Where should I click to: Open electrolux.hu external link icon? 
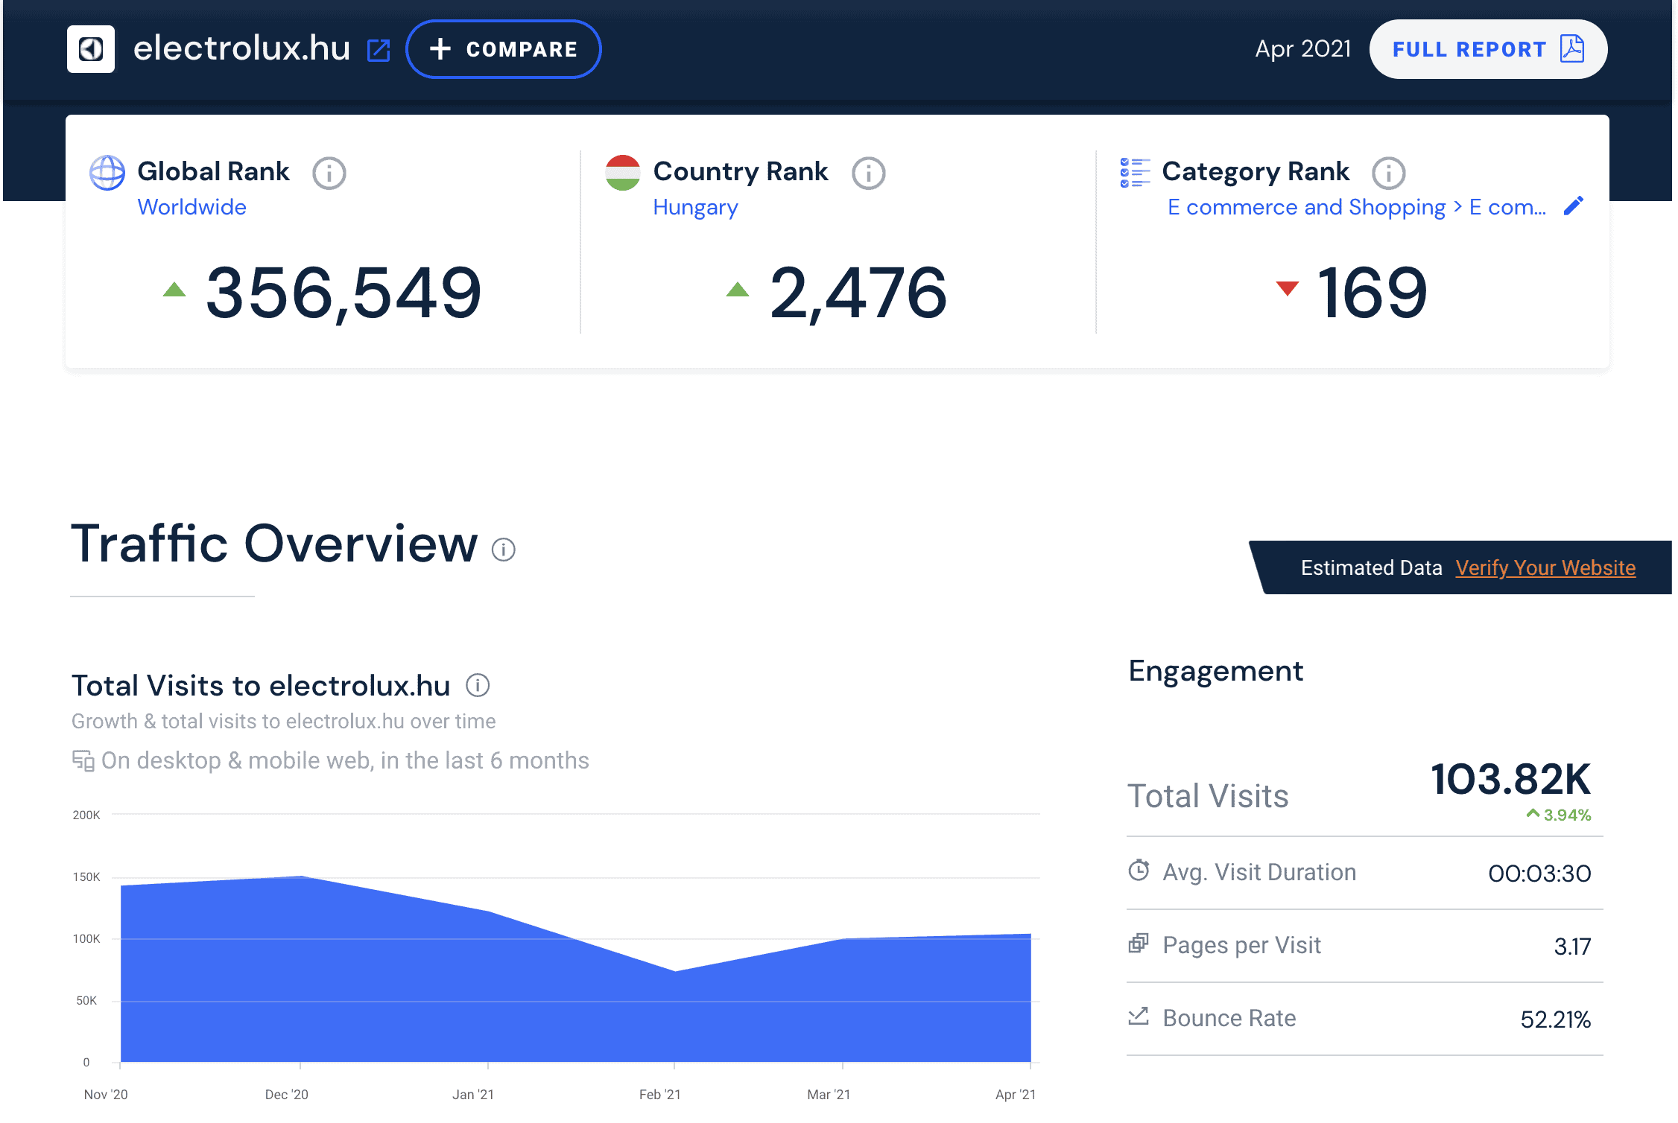pos(379,51)
